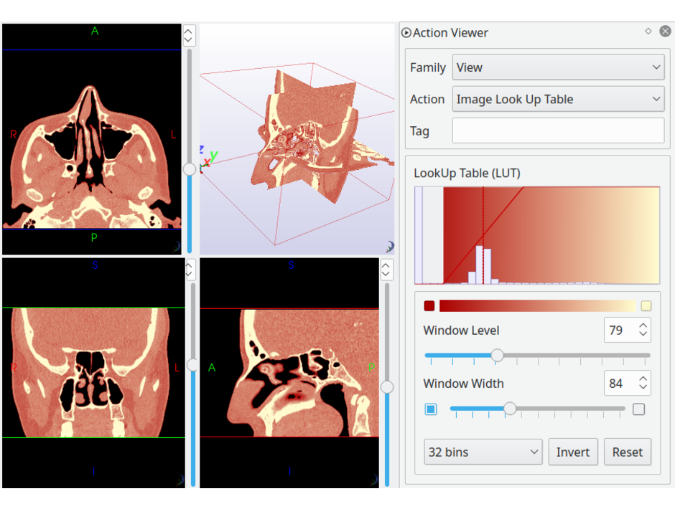
Task: Increase the Window Width spinbox value
Action: [643, 379]
